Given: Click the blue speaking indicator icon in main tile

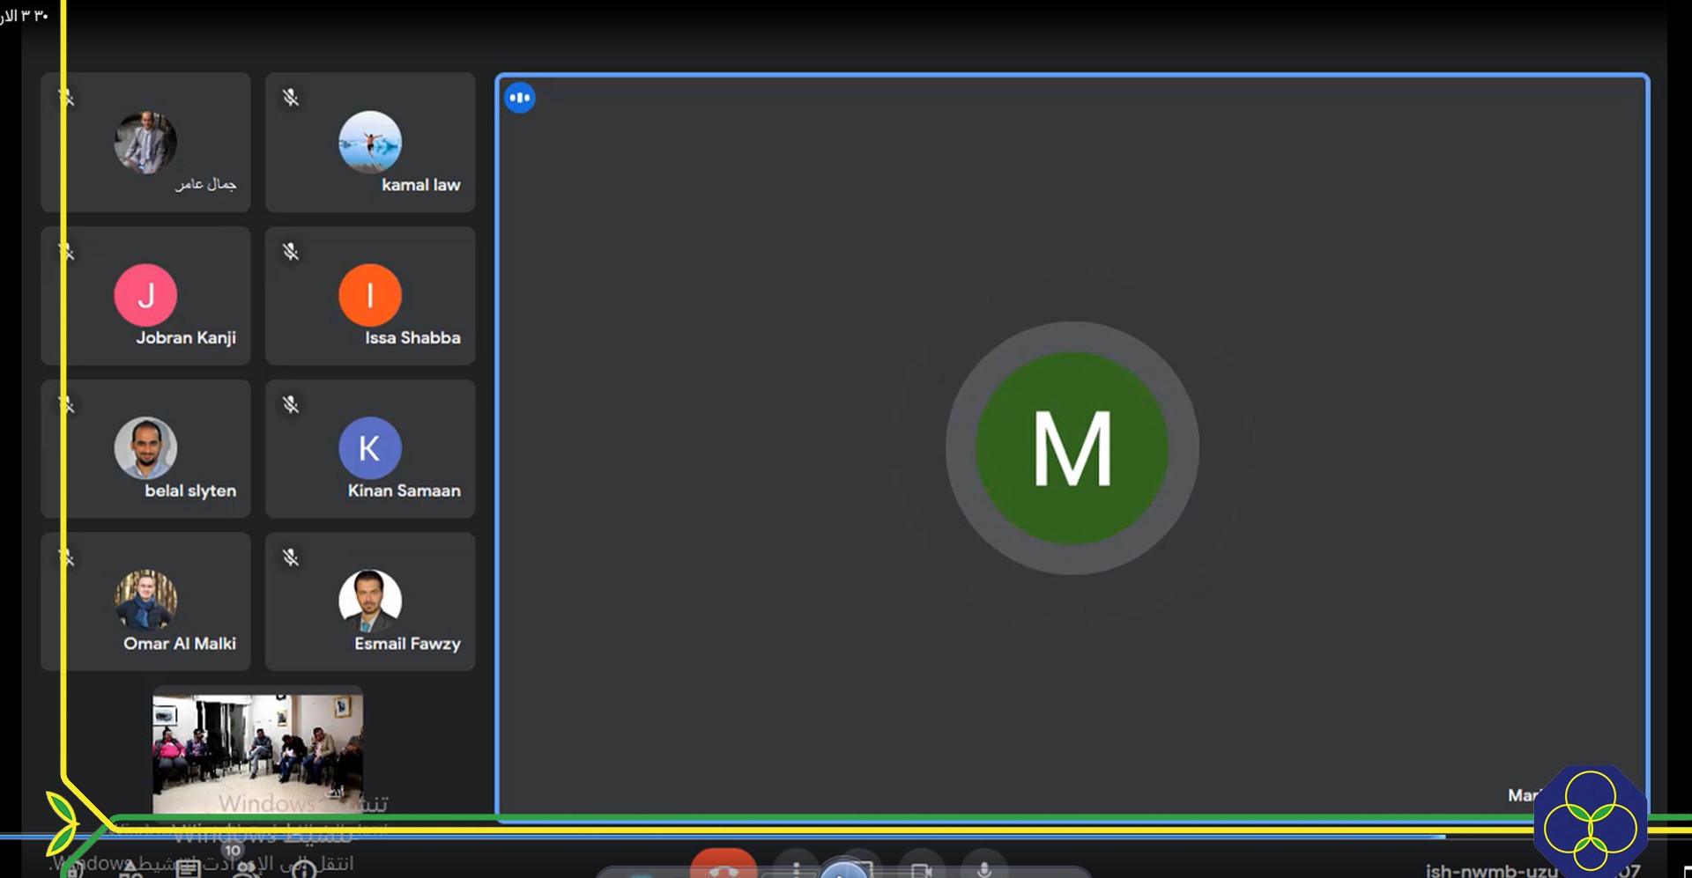Looking at the screenshot, I should 520,98.
